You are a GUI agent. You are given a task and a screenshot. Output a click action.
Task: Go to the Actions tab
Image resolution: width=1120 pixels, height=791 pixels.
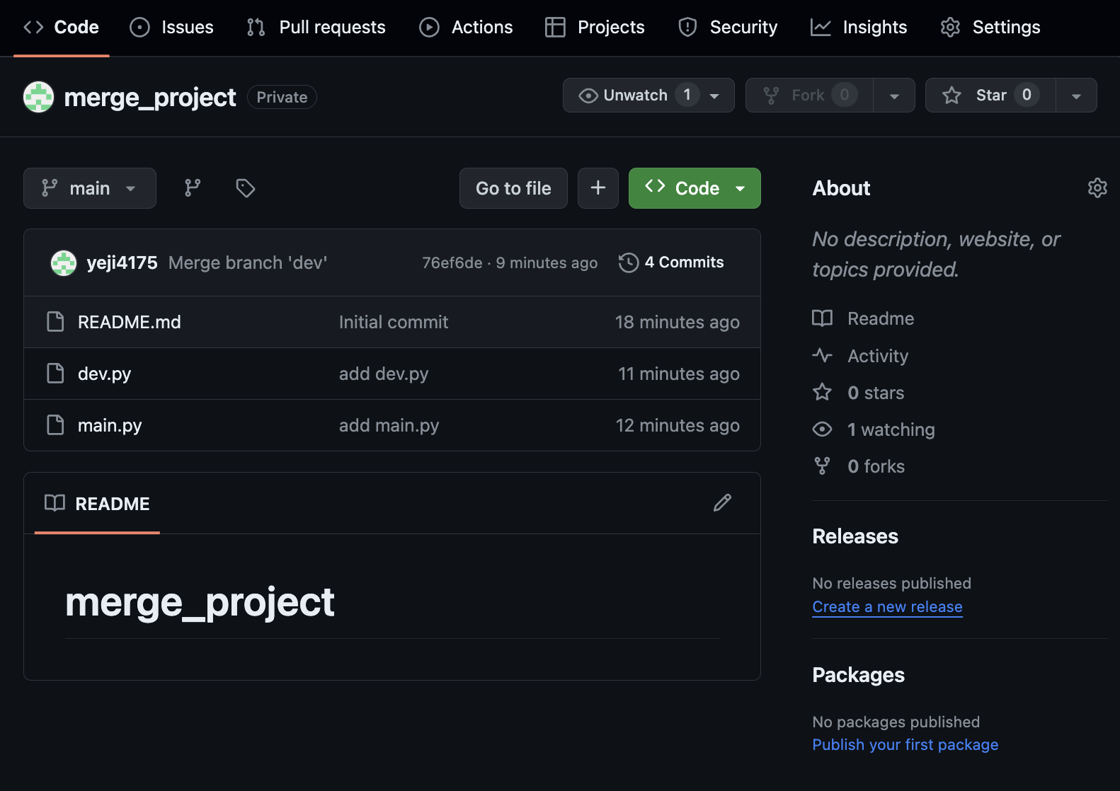[x=466, y=28]
